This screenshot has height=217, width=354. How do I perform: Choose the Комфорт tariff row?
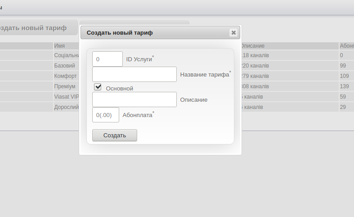66,76
